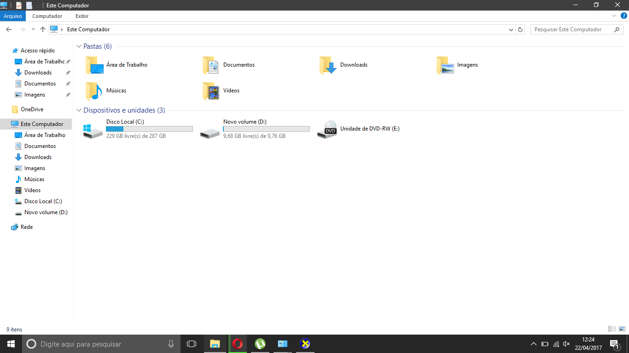Viewport: 629px width, 353px height.
Task: Open Músicas in the navigation pane
Action: 34,179
